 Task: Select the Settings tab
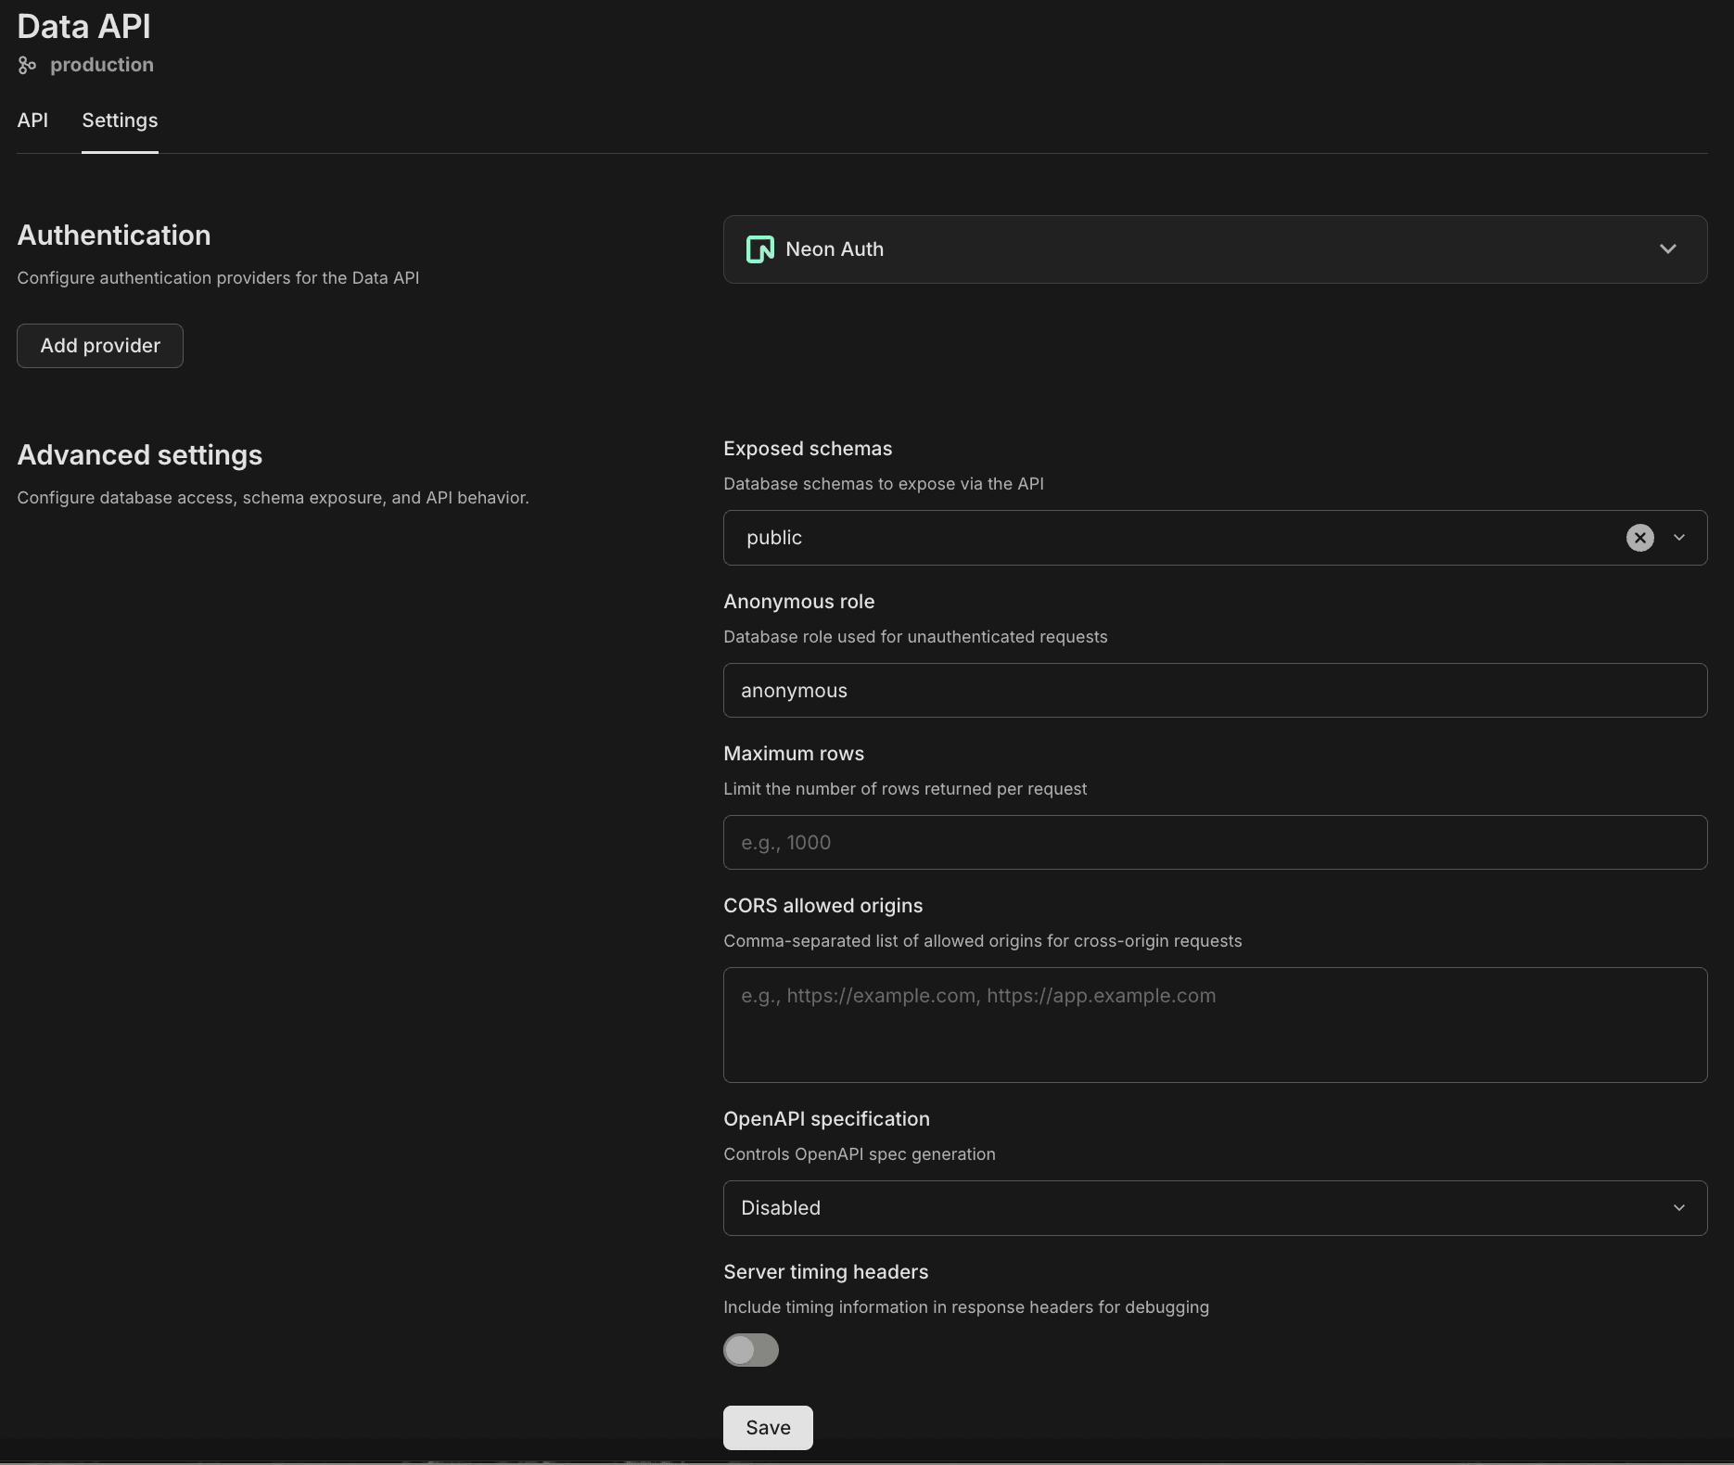click(119, 121)
